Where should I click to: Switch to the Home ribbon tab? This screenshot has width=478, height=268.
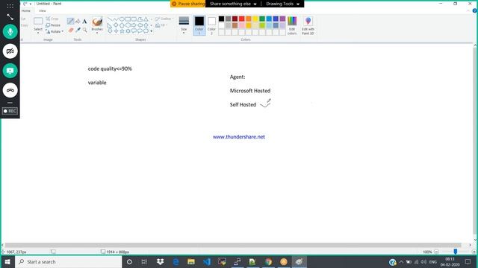coord(26,10)
